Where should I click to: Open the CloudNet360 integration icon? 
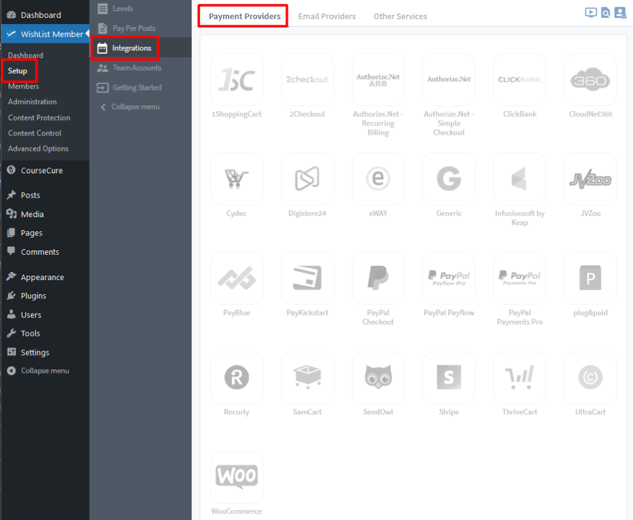[590, 80]
